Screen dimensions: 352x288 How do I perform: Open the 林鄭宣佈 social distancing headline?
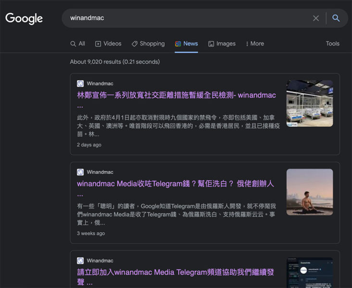tap(176, 95)
